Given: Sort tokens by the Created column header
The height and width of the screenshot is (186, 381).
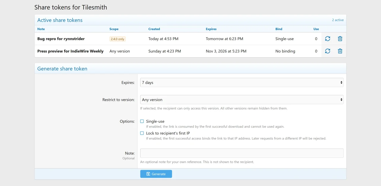Looking at the screenshot, I should click(154, 29).
